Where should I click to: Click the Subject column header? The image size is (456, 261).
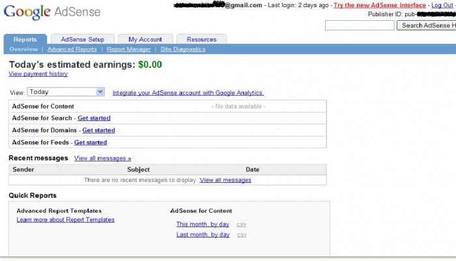point(138,169)
